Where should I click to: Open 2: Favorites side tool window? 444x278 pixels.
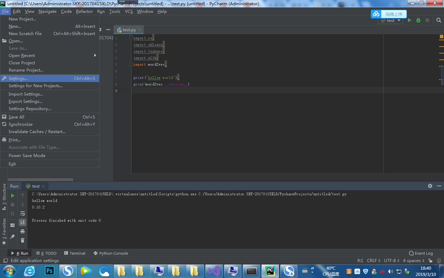pos(4,231)
